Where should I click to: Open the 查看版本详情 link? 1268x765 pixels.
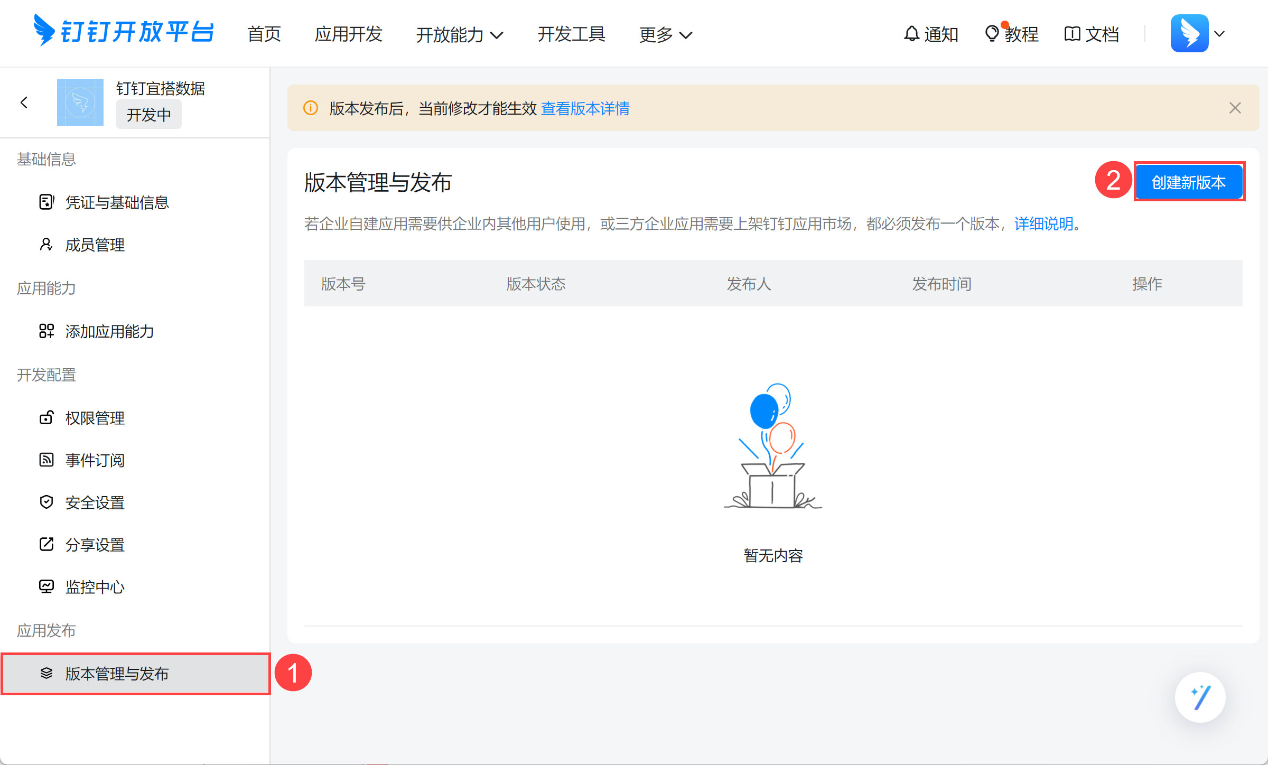585,108
